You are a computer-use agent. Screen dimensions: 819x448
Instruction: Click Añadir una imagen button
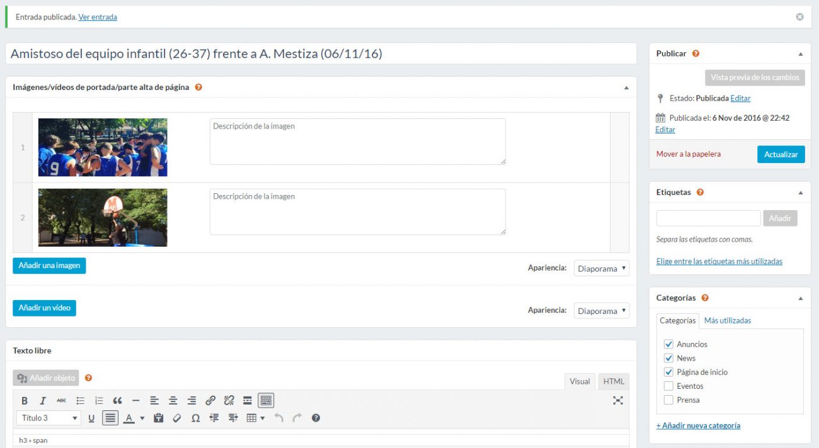pos(49,266)
